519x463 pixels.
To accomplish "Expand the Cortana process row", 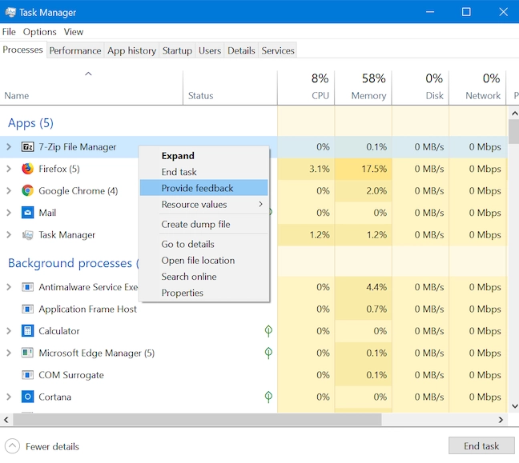I will pyautogui.click(x=9, y=397).
